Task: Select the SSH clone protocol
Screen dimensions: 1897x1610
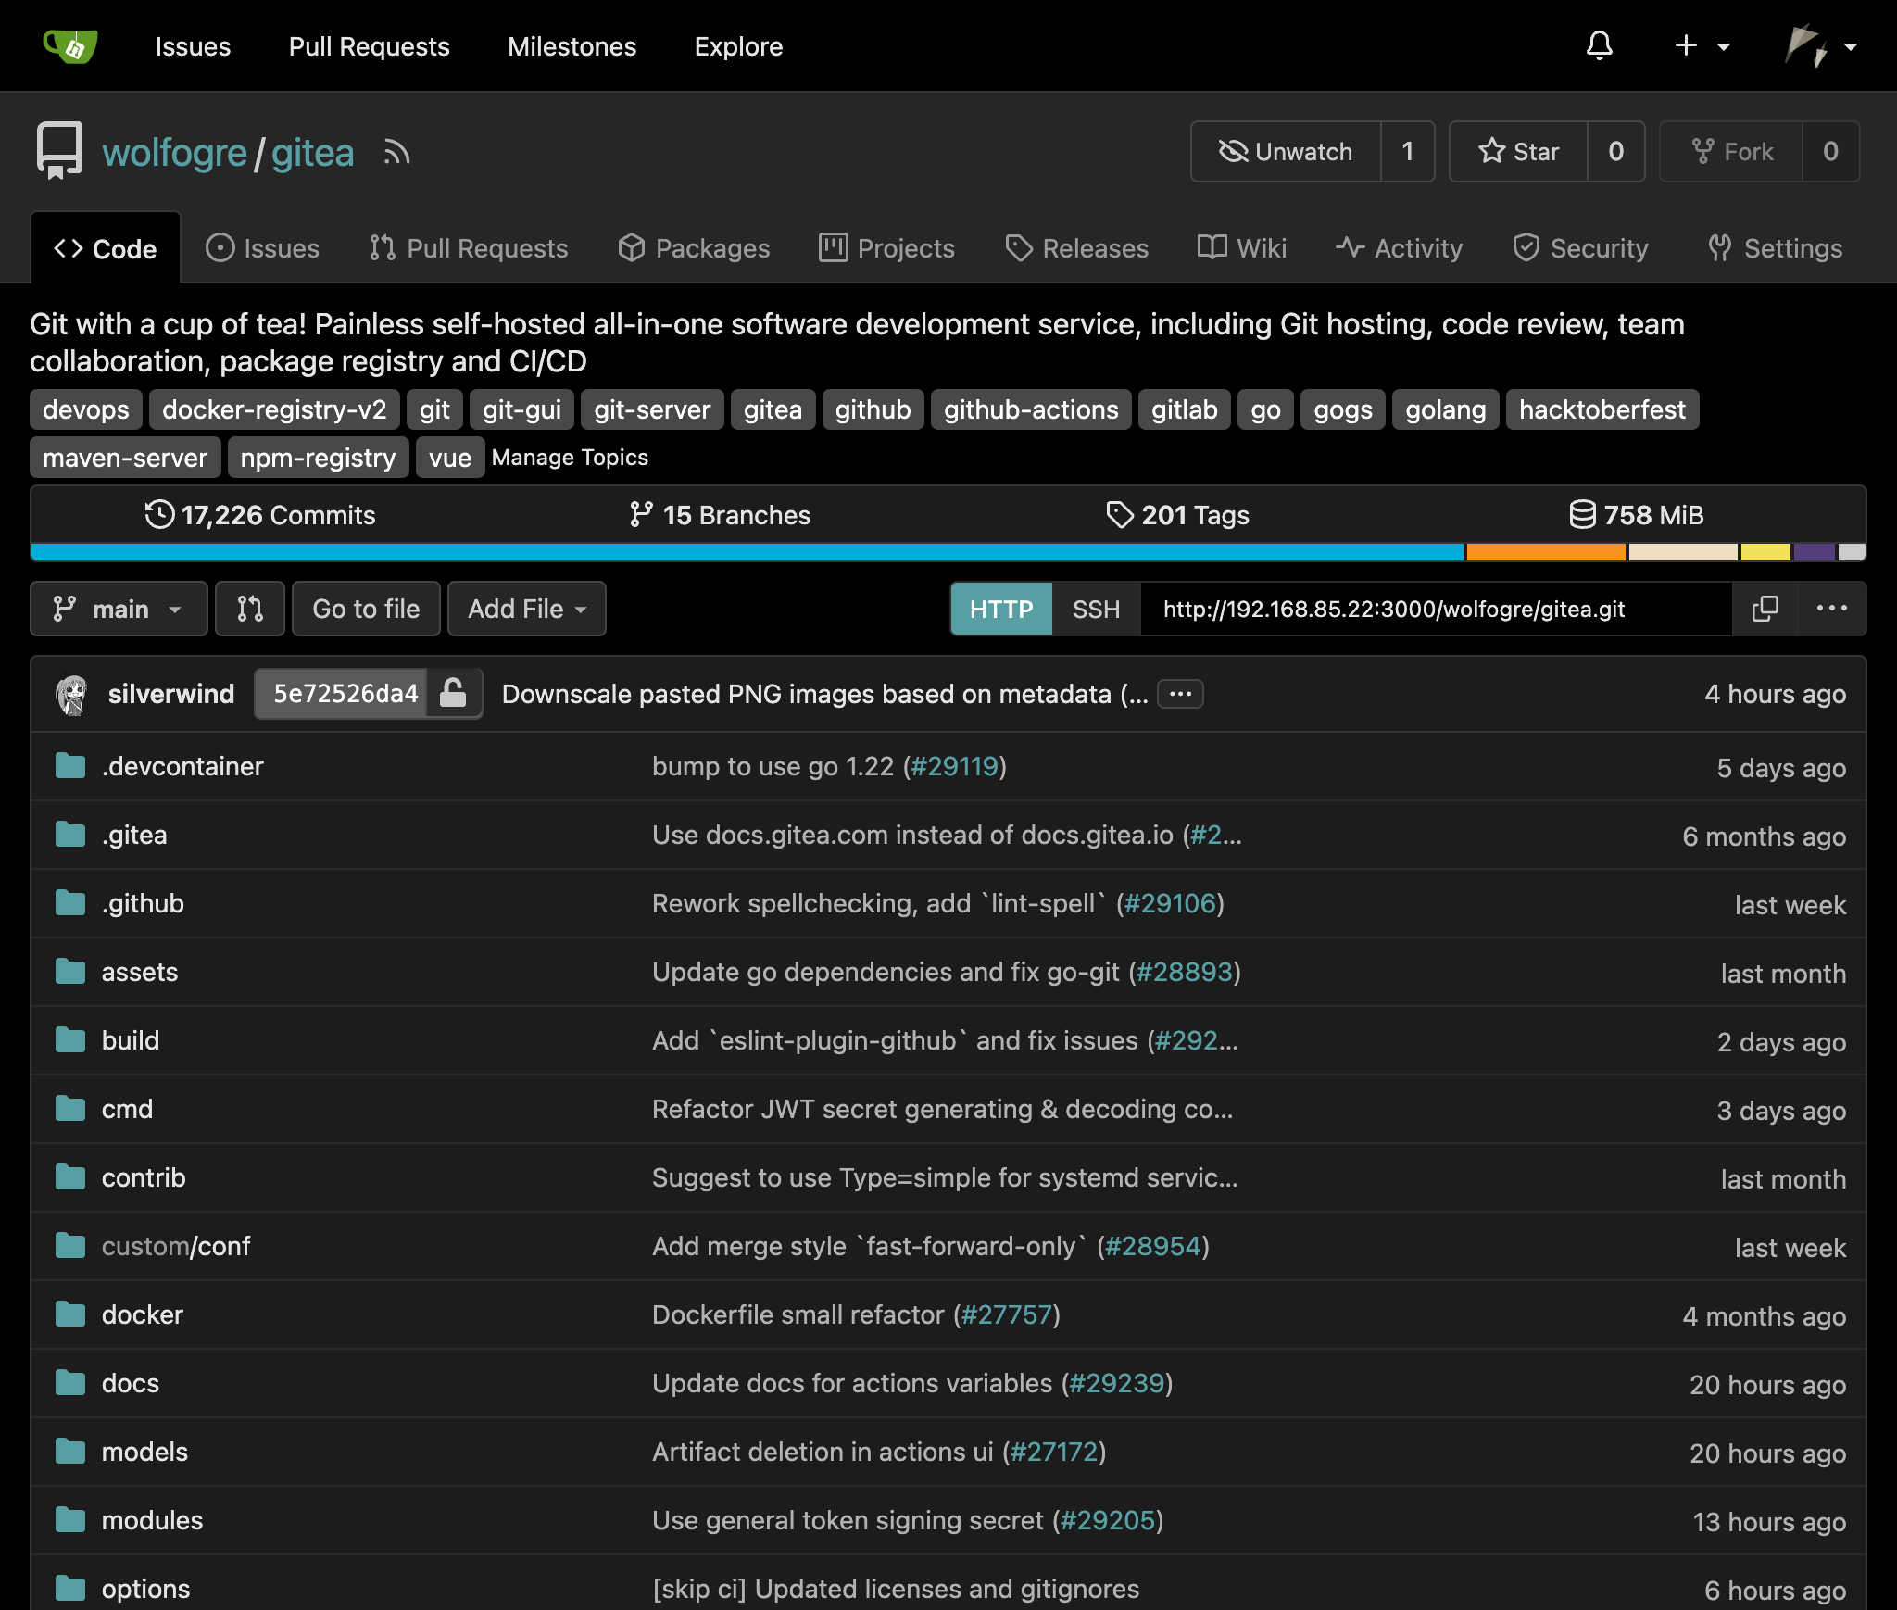Action: [x=1096, y=609]
